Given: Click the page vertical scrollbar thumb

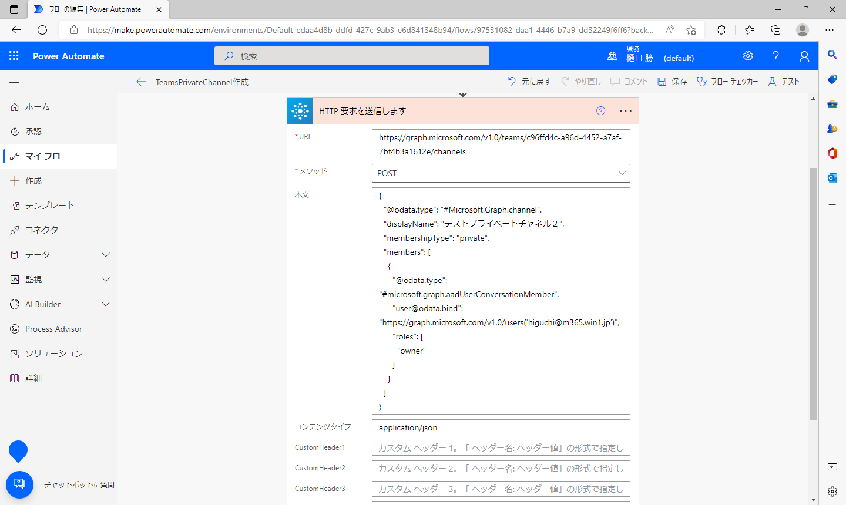Looking at the screenshot, I should (x=813, y=294).
